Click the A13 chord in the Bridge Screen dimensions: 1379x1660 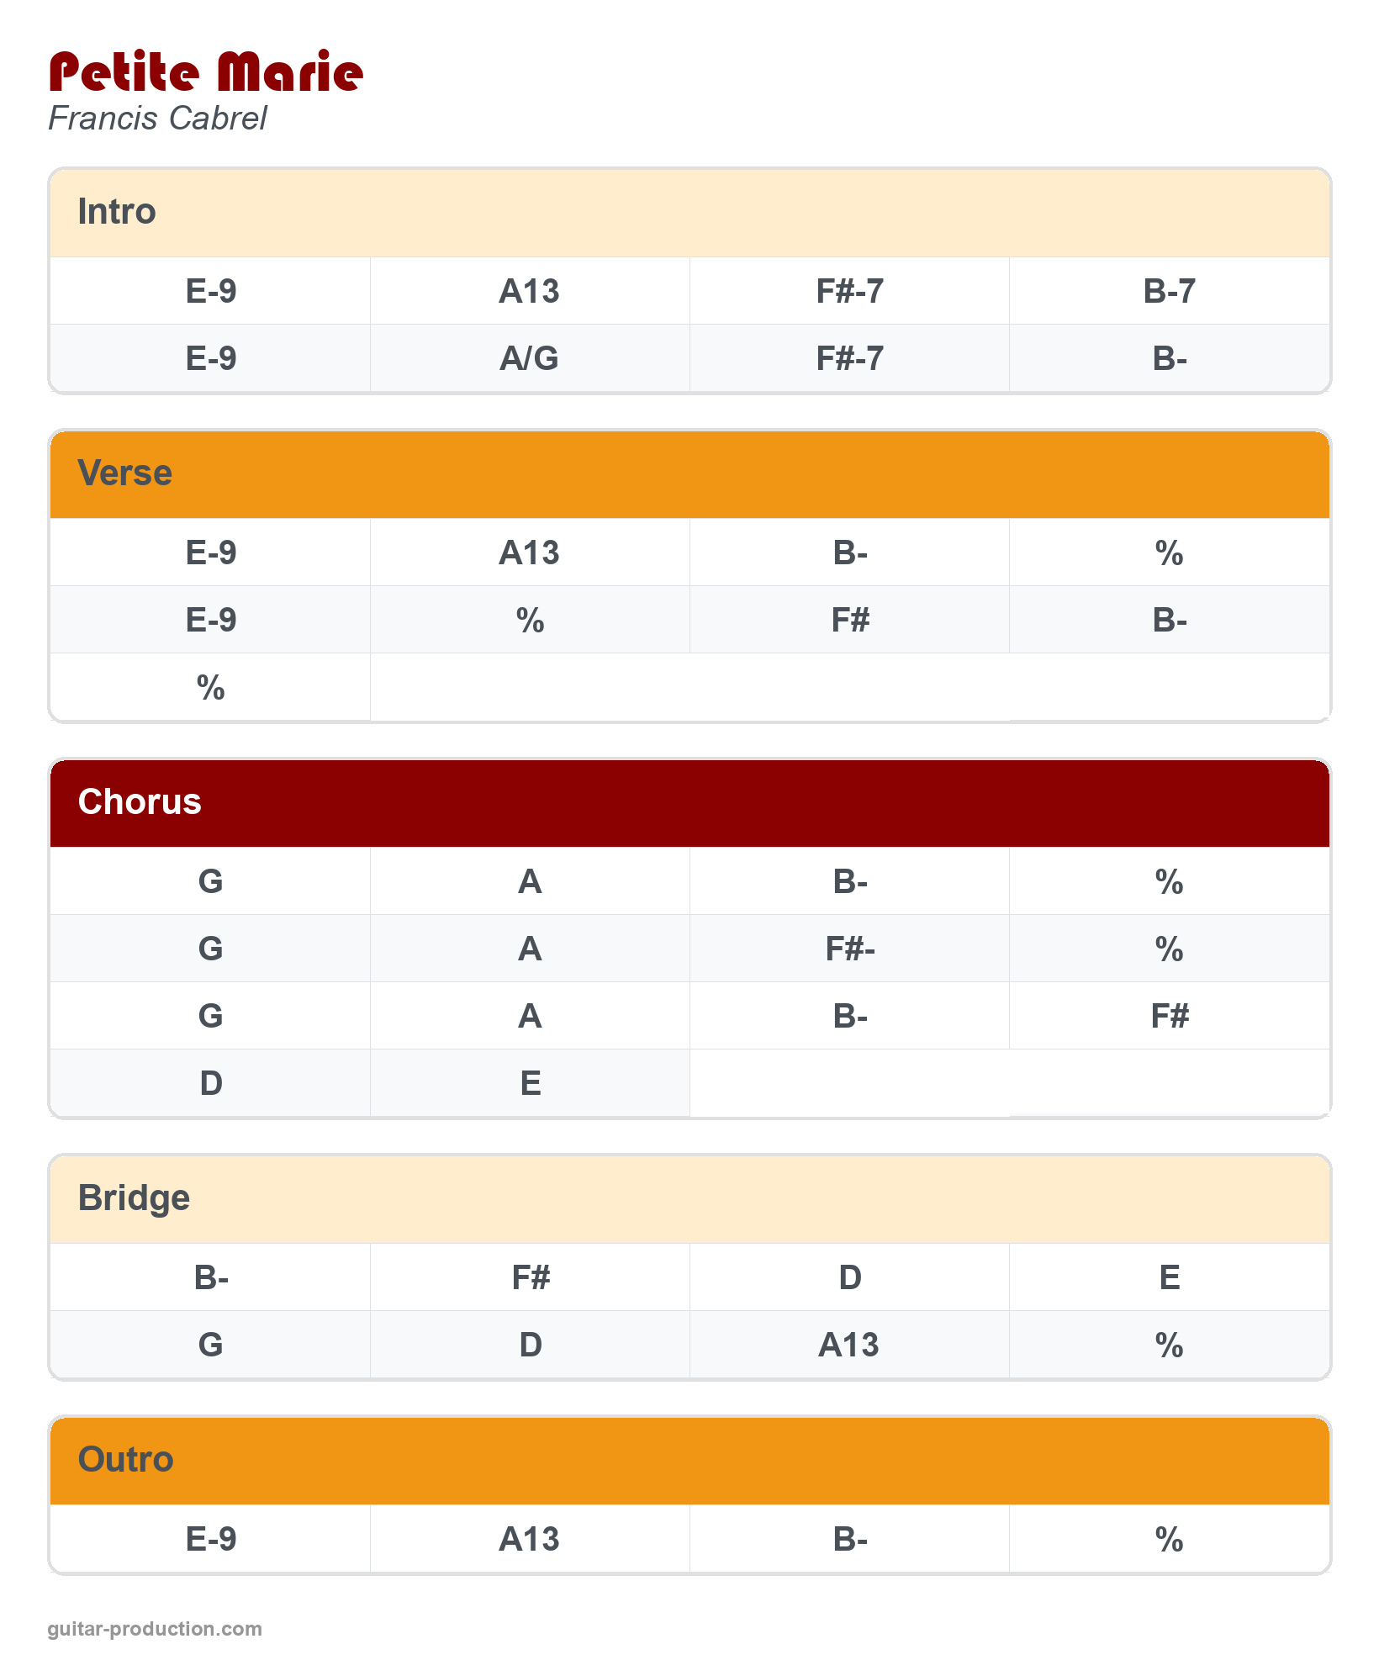point(848,1345)
